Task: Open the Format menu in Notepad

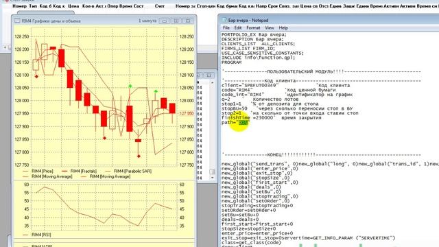Action: click(253, 27)
